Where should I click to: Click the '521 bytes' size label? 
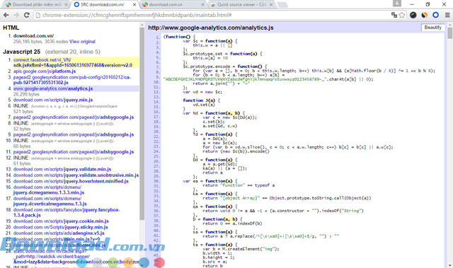coord(23,112)
